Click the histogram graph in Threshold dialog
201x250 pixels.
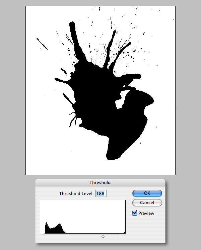[83, 217]
